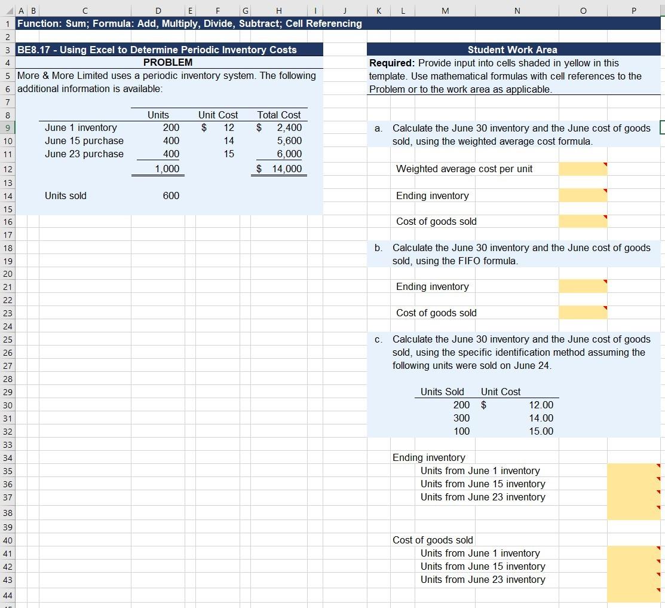The height and width of the screenshot is (608, 665).
Task: Select column M header
Action: tap(445, 11)
